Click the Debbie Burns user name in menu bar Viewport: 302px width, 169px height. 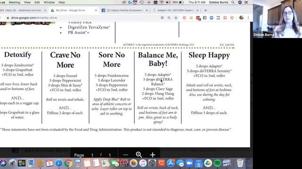(x=218, y=2)
